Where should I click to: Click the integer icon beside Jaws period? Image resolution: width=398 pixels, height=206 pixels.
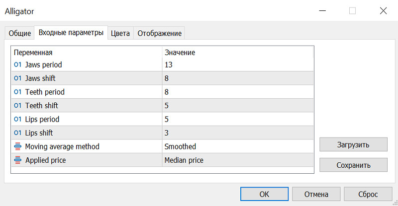[17, 65]
